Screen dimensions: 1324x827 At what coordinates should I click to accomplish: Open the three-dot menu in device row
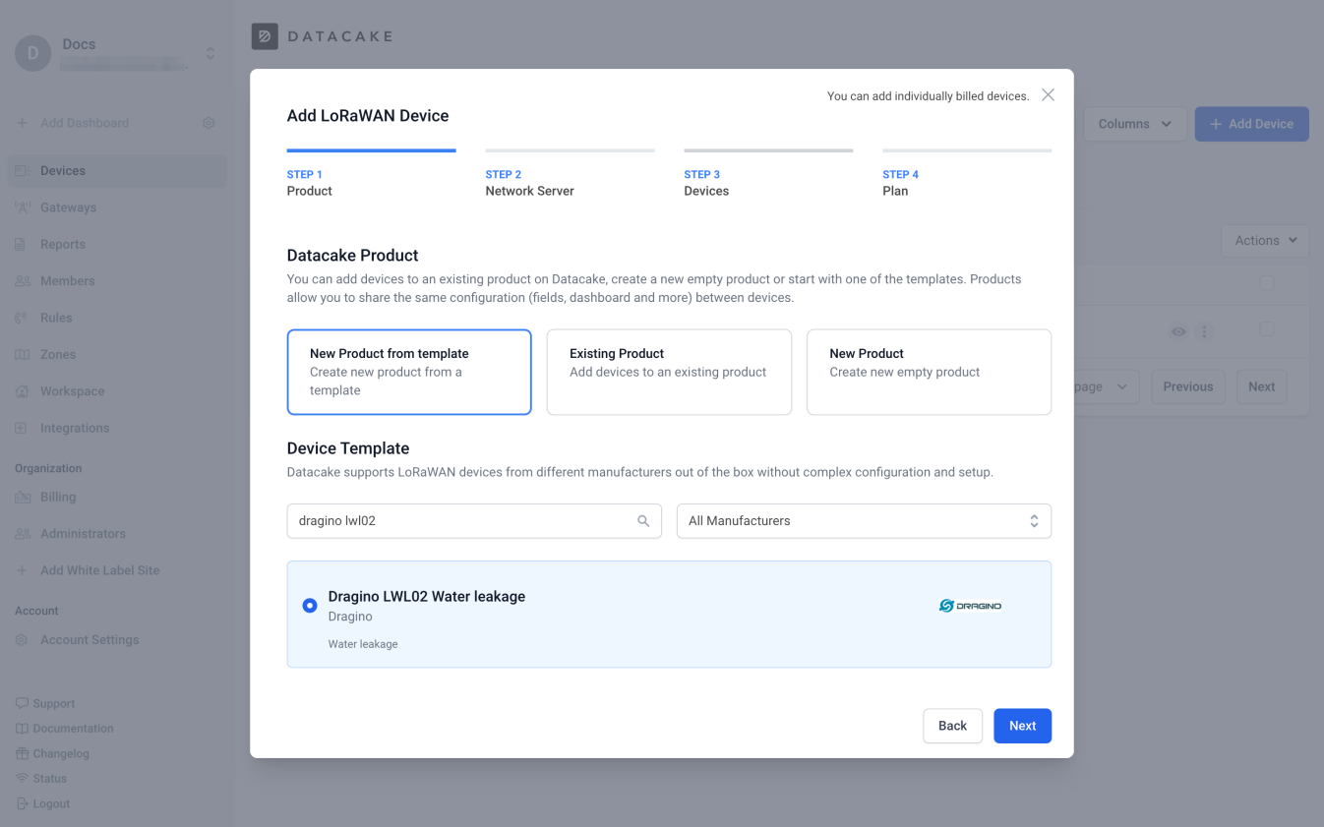[1204, 332]
